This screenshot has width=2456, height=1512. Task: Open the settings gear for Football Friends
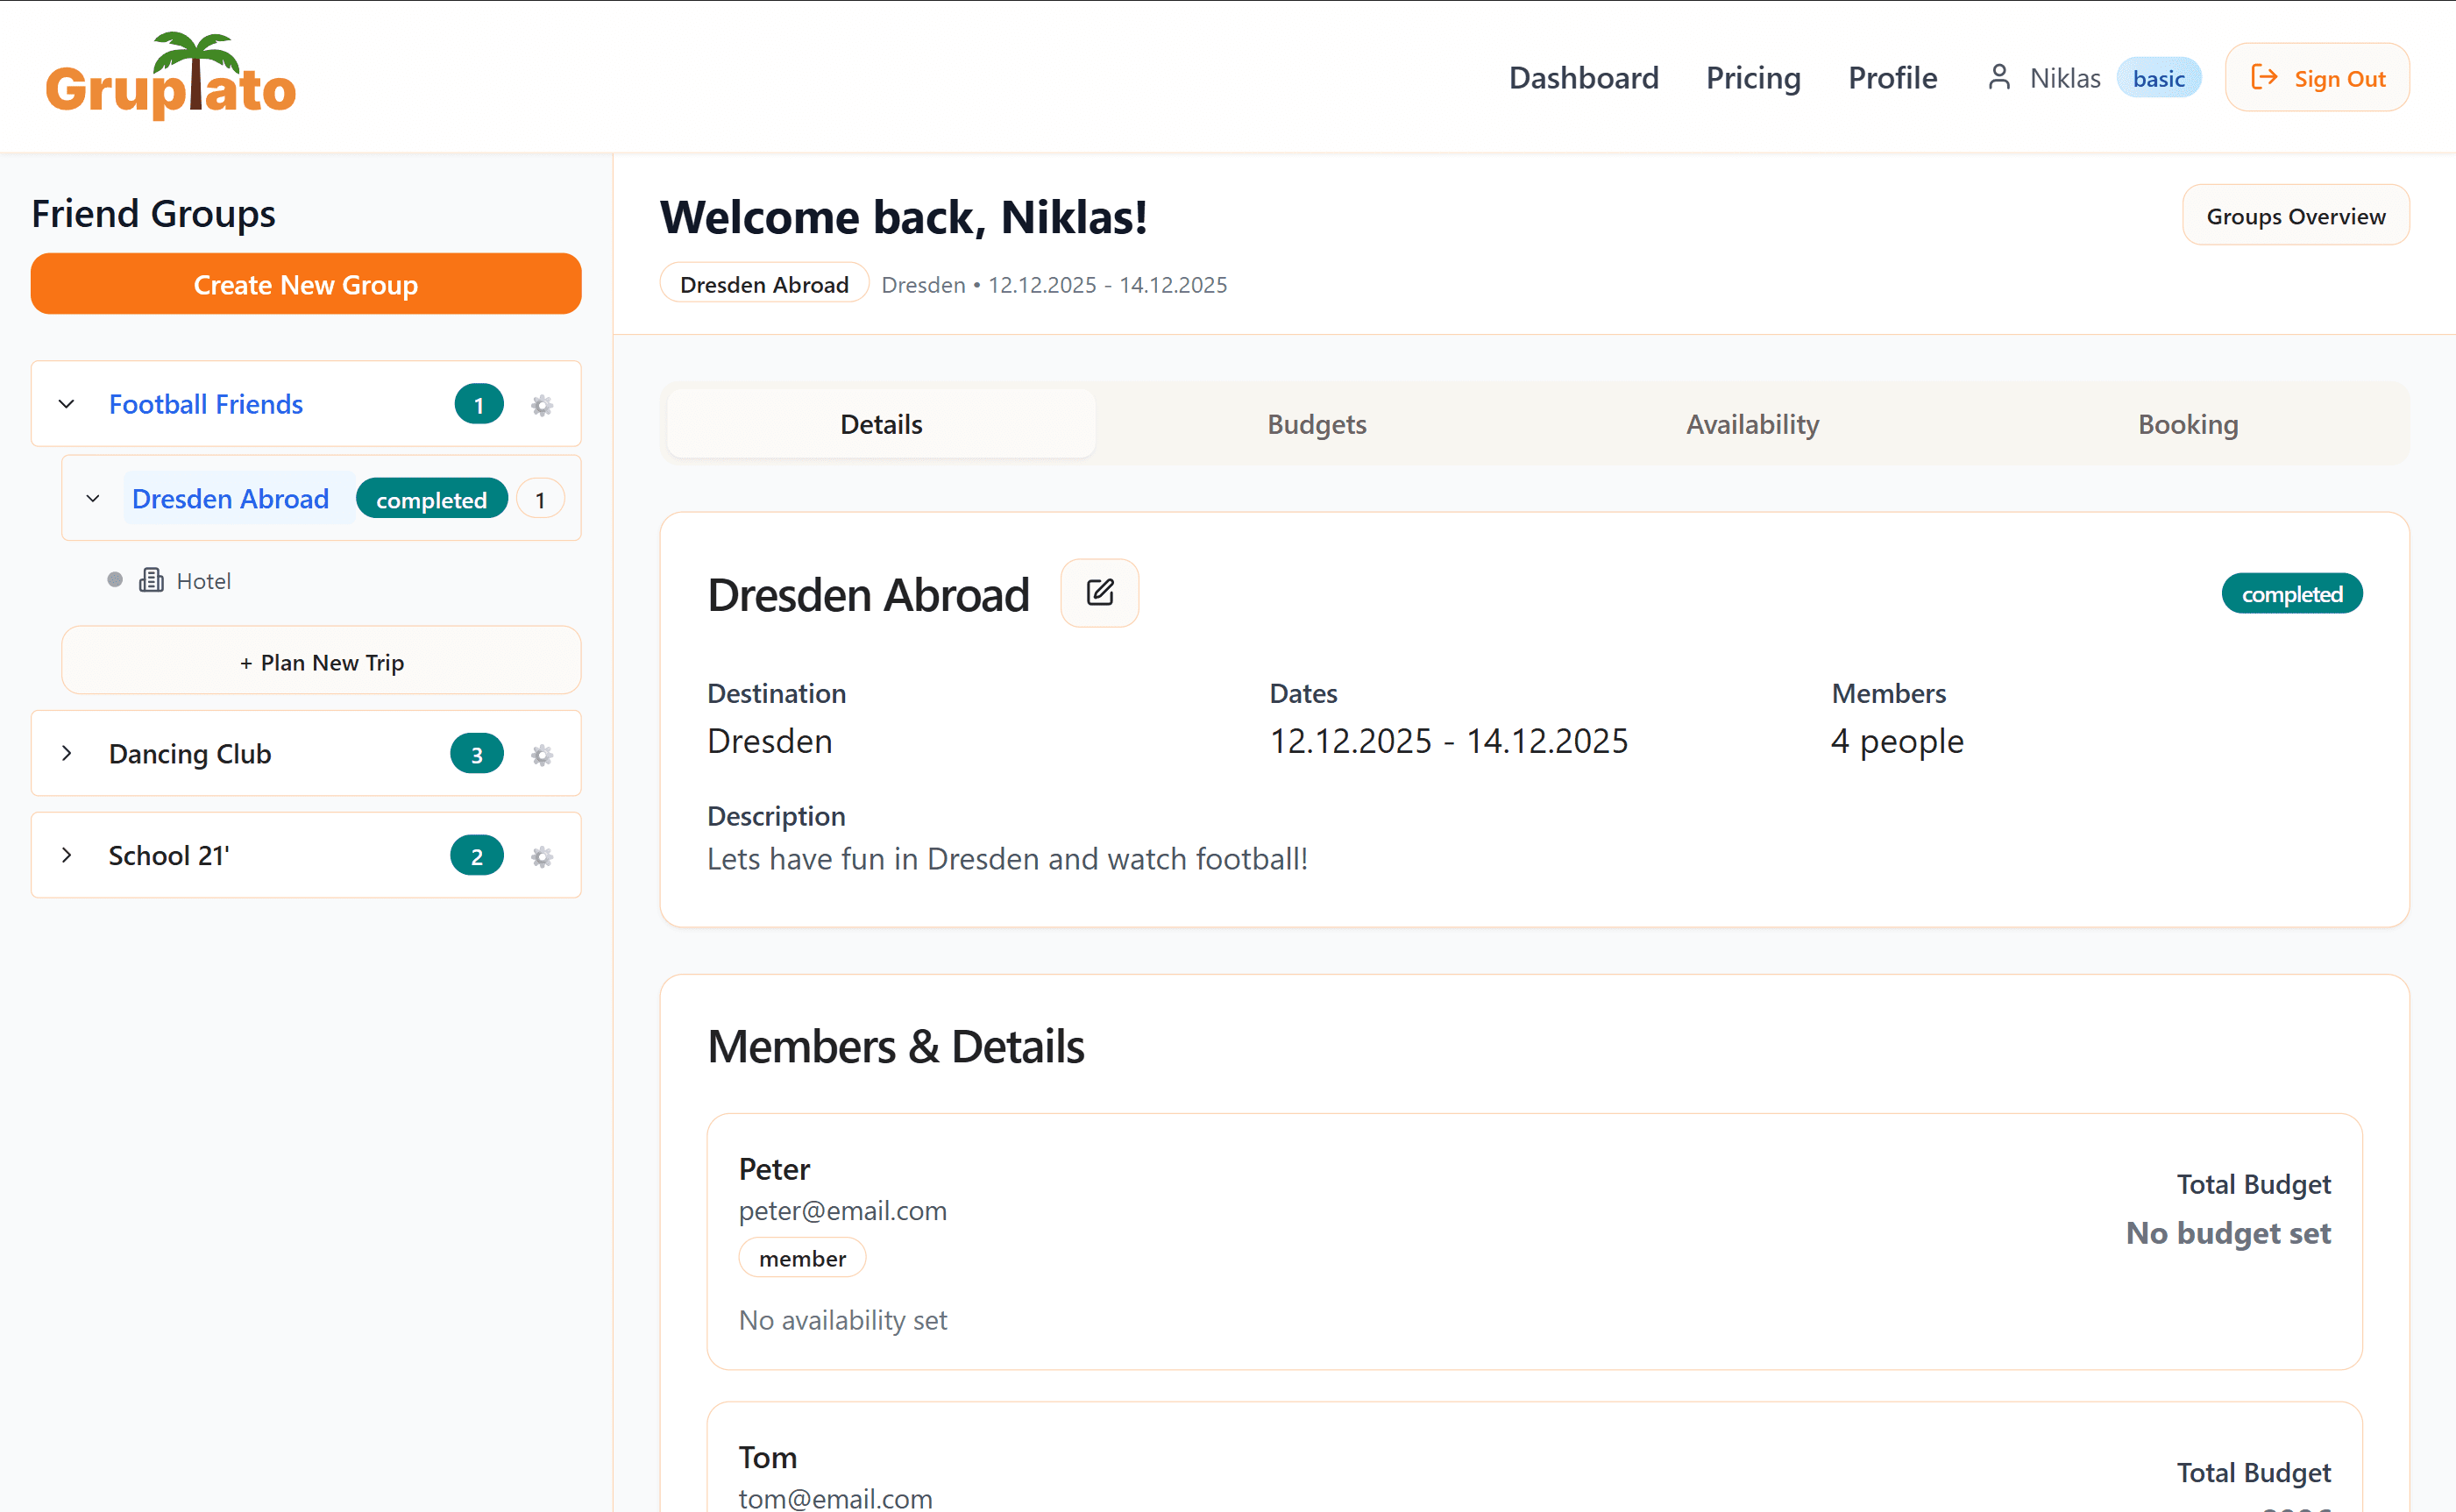[x=541, y=405]
